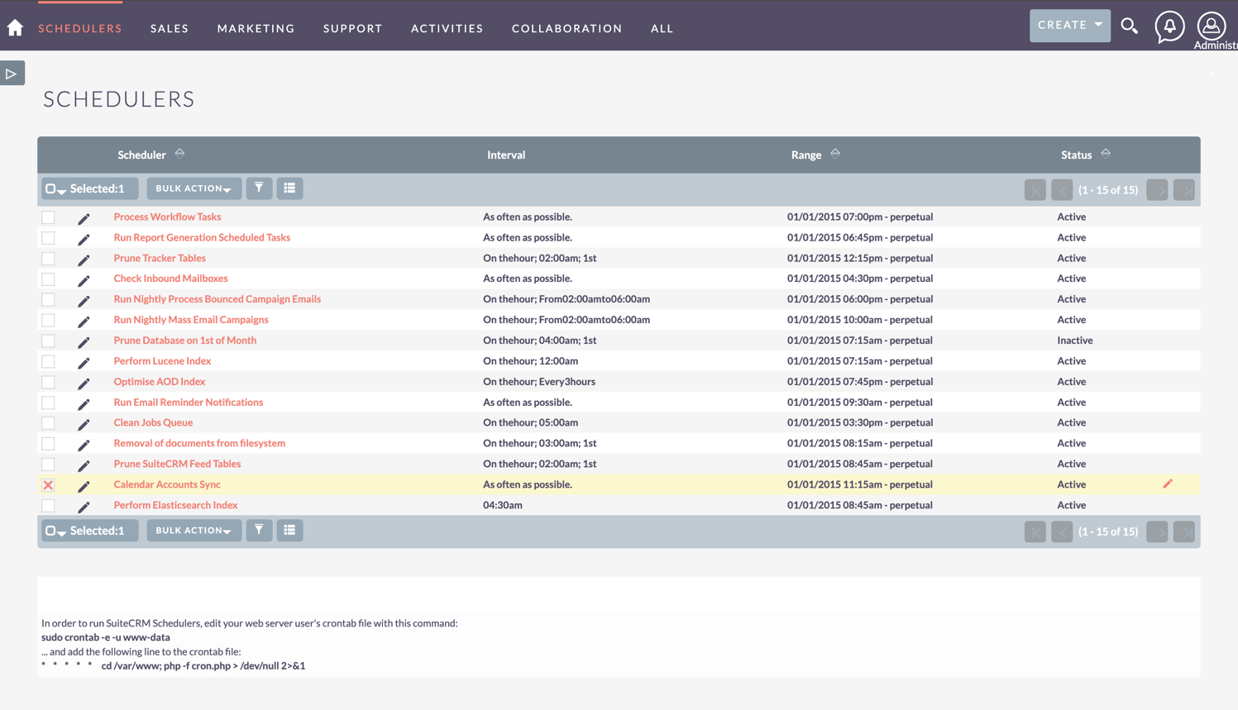Viewport: 1238px width, 710px height.
Task: Click the column chooser icon next to filter
Action: point(289,188)
